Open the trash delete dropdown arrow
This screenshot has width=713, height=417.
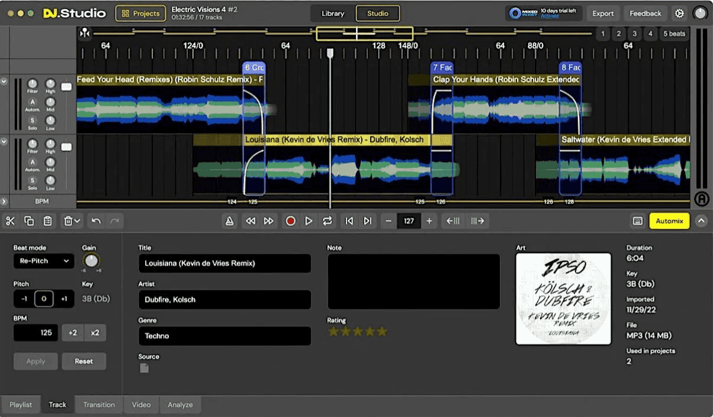pyautogui.click(x=78, y=221)
